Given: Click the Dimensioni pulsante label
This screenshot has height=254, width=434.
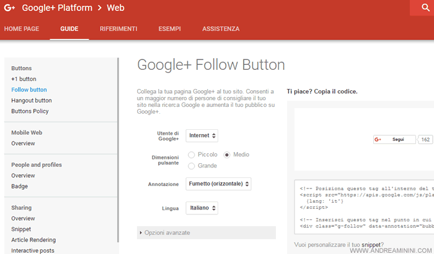Looking at the screenshot, I should [x=166, y=160].
